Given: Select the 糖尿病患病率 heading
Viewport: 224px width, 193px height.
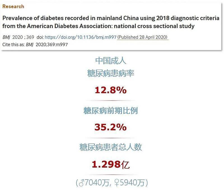Looking at the screenshot, I should [x=111, y=73].
